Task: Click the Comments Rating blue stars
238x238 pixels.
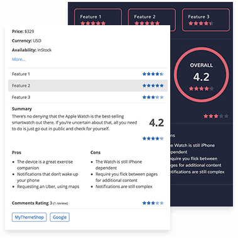Action: tap(153, 203)
